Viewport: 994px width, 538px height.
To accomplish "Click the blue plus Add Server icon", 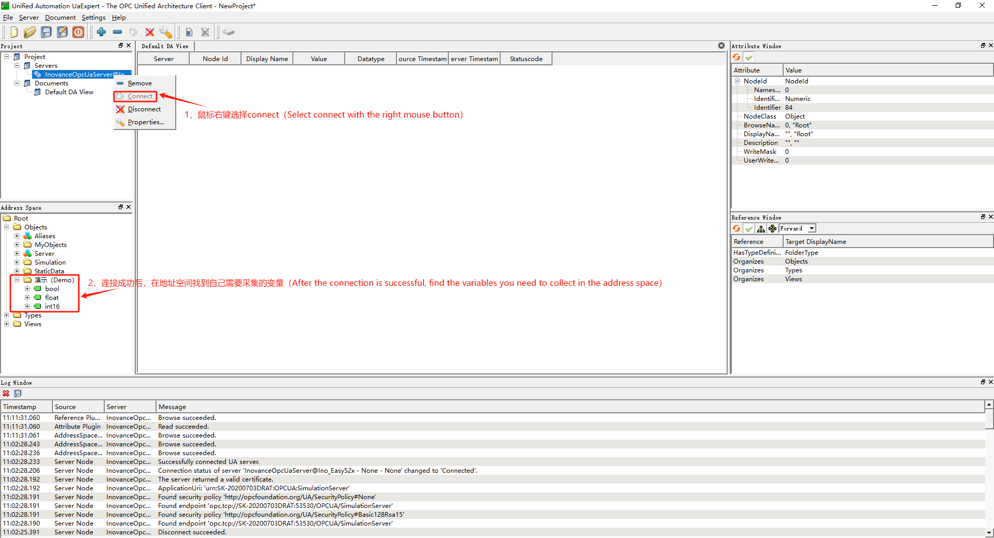I will click(102, 32).
